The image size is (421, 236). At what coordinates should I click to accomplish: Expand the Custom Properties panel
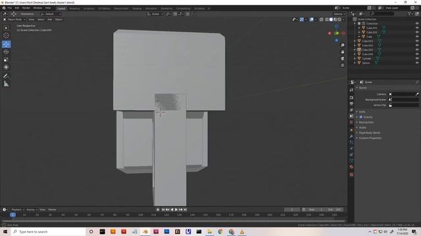pyautogui.click(x=370, y=138)
